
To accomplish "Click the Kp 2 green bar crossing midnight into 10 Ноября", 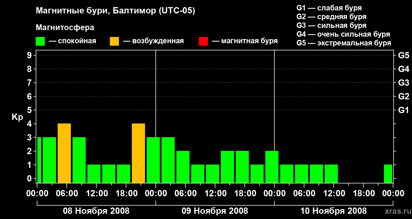I will (272, 167).
